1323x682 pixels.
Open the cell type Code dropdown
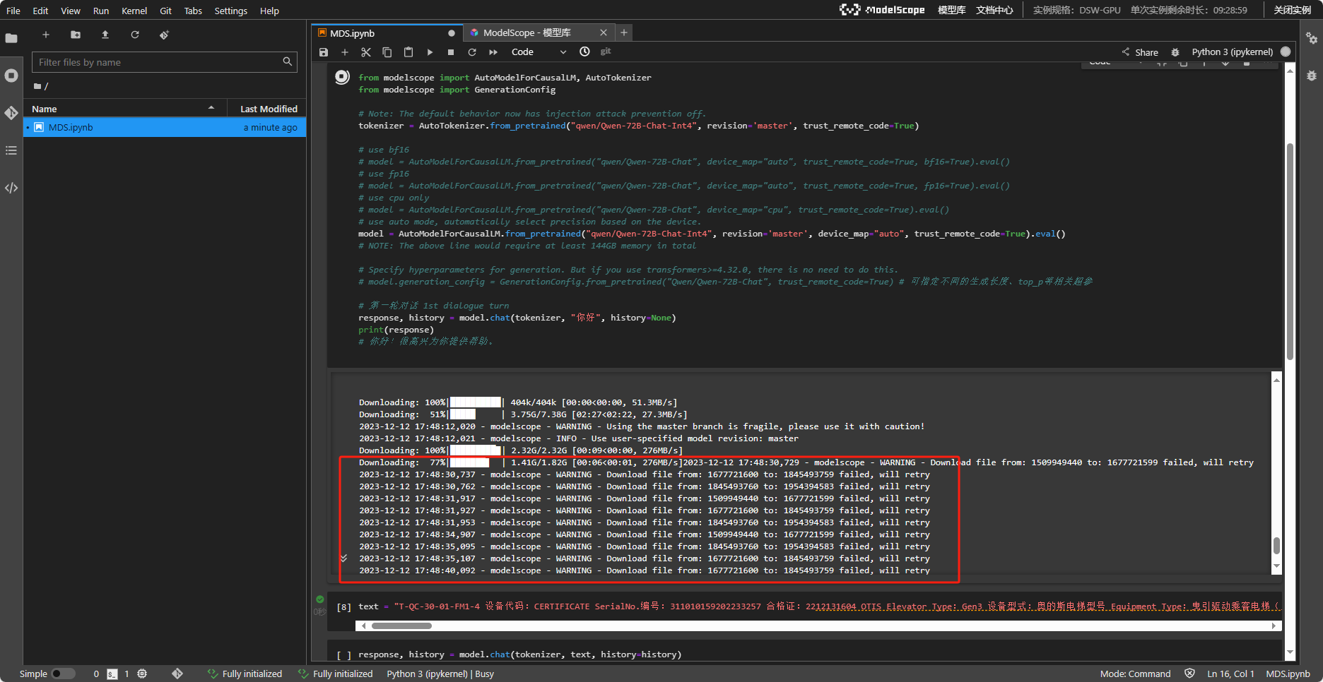(x=539, y=52)
